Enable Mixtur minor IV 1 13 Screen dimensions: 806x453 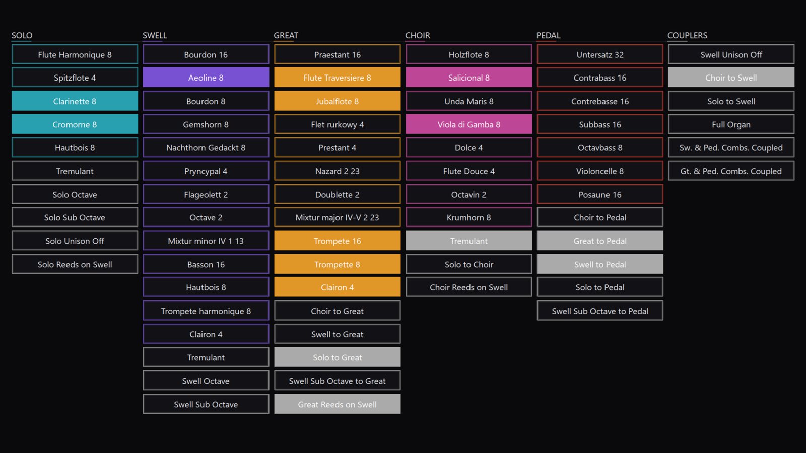click(206, 241)
